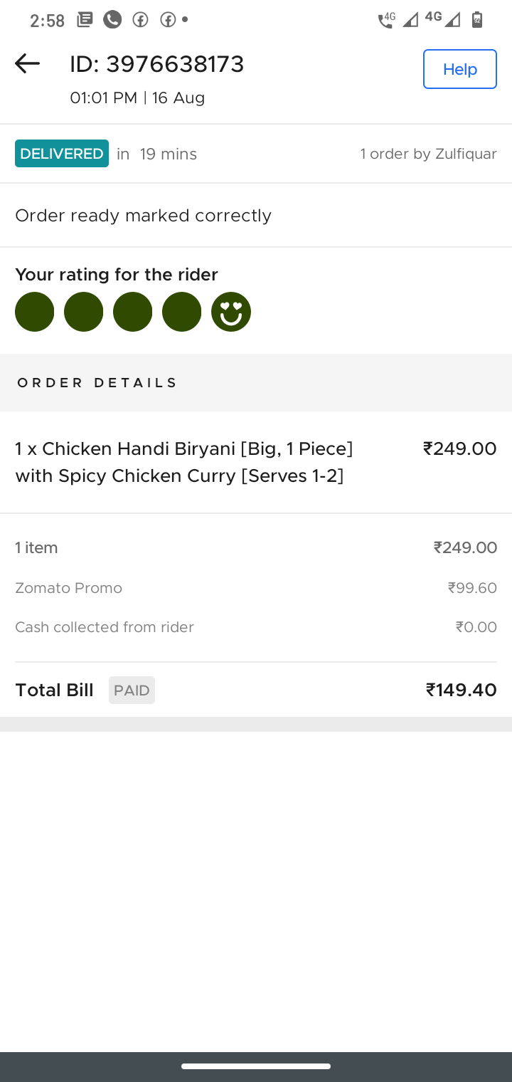Tap the PAID badge beside Total Bill
The height and width of the screenshot is (1082, 512).
click(132, 690)
